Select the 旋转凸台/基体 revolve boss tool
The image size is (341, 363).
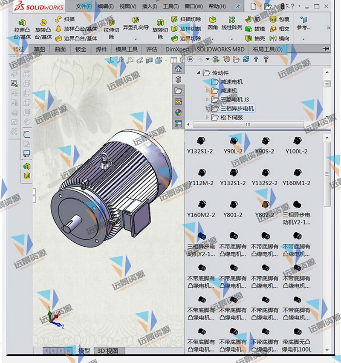click(43, 29)
